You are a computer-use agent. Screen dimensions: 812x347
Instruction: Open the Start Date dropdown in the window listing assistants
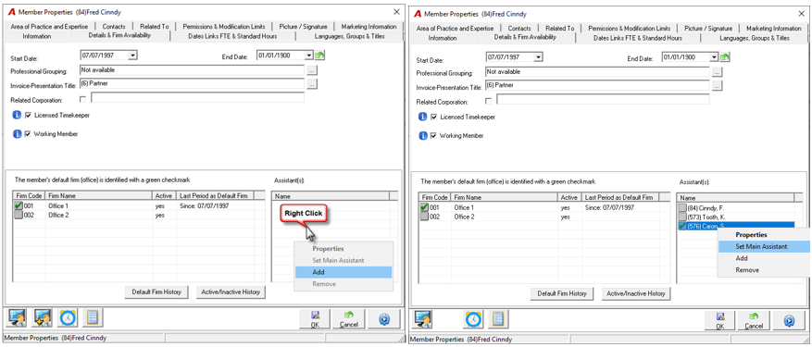539,57
